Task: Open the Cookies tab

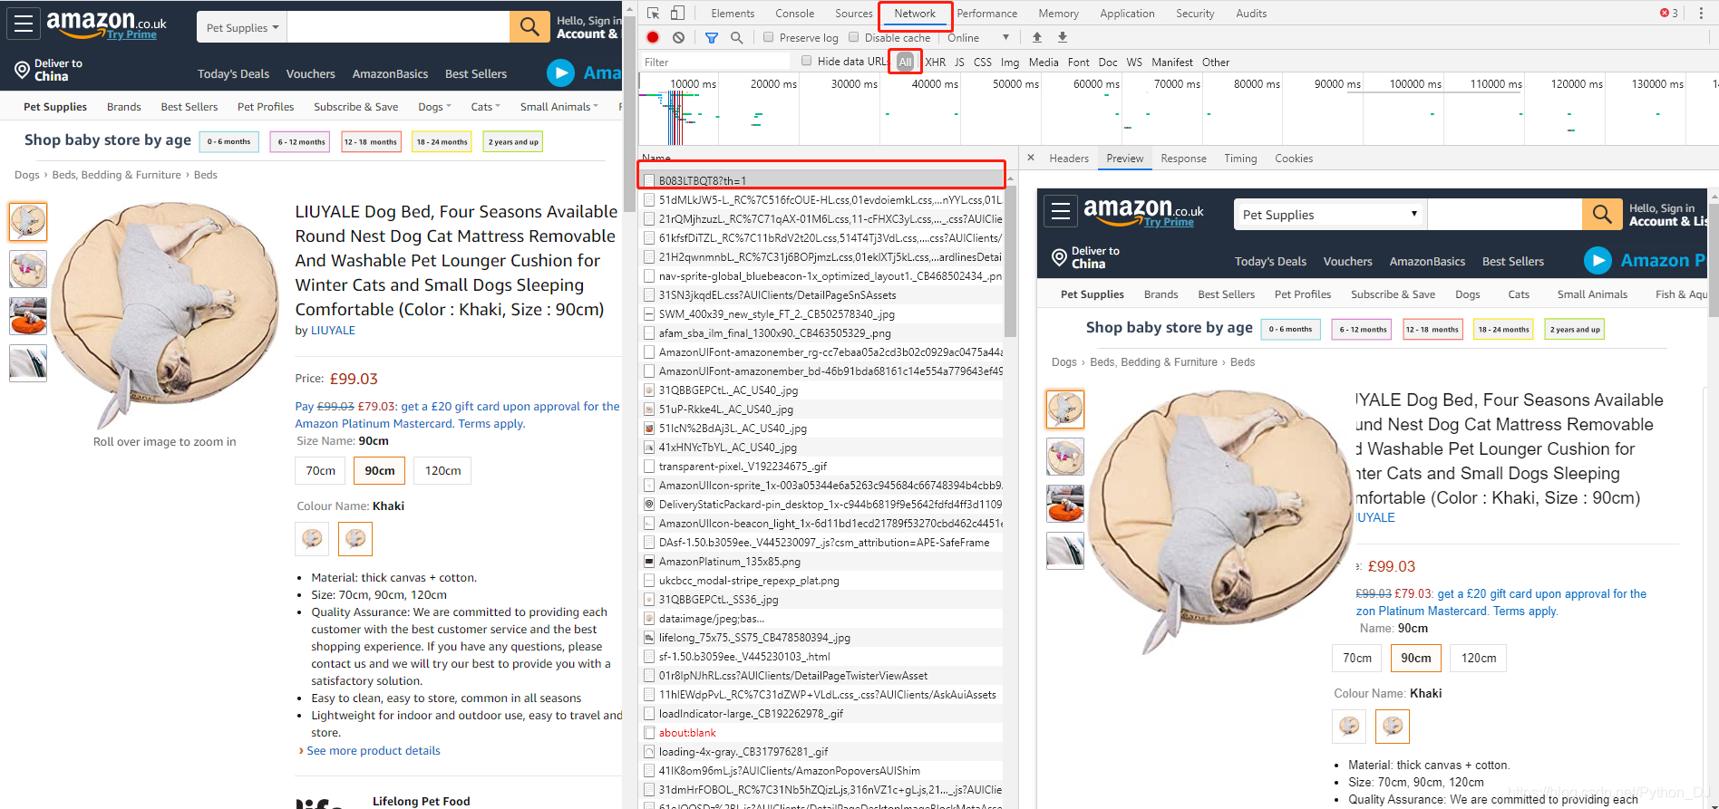Action: coord(1294,158)
